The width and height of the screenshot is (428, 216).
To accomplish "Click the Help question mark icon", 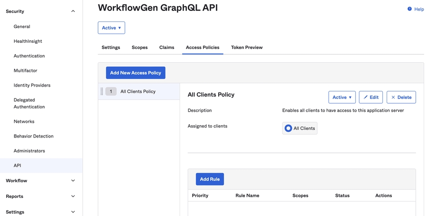I will click(x=409, y=9).
